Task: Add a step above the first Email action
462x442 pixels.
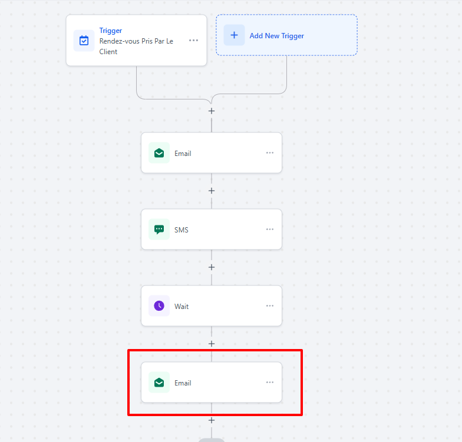Action: [x=212, y=111]
